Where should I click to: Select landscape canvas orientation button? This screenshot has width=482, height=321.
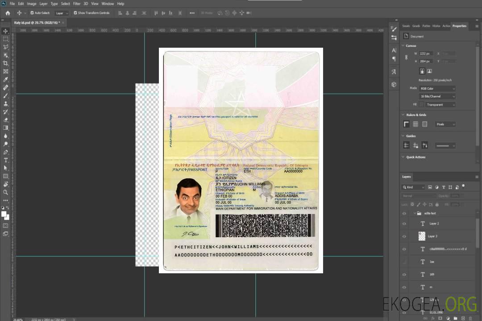coord(429,71)
